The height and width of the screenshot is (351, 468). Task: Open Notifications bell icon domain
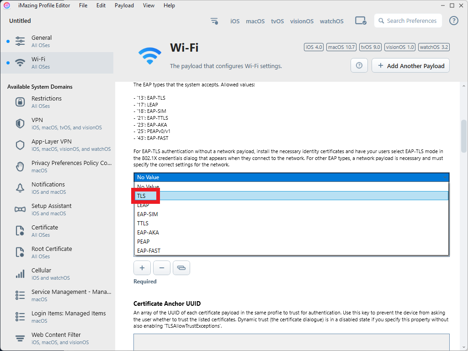20,188
